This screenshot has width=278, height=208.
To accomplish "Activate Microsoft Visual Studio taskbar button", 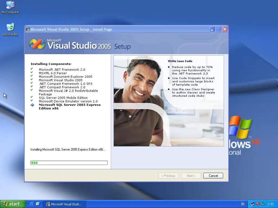I will pos(65,204).
